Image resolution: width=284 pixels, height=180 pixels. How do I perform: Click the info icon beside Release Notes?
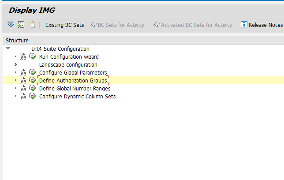(x=244, y=25)
